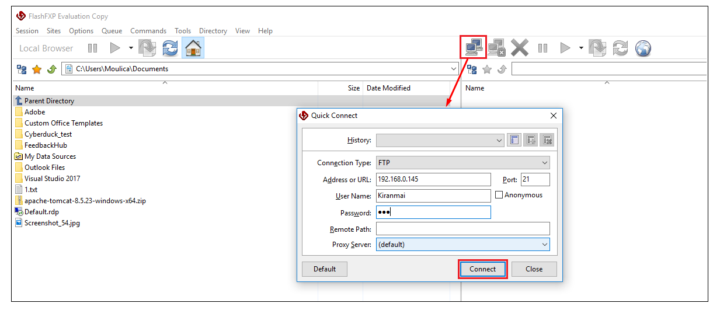Click the play icon beside Local Browser

(115, 48)
